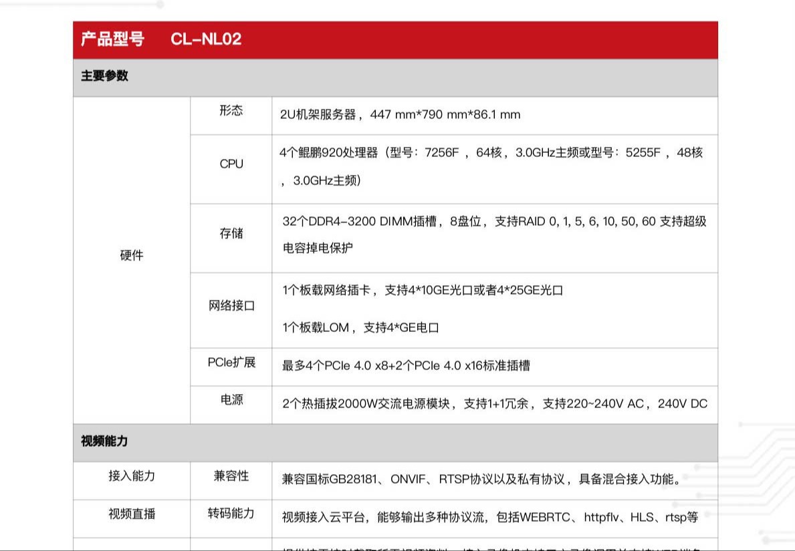Select the '1个板载网络插卡' network line
795x551 pixels.
tap(423, 290)
